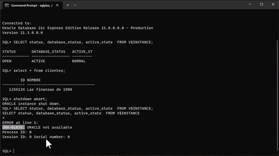Screen dimensions: 279x156
Task: Minimize the terminal window
Action: click(x=250, y=4)
